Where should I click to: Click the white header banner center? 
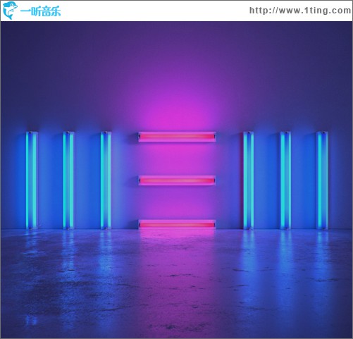(x=177, y=11)
